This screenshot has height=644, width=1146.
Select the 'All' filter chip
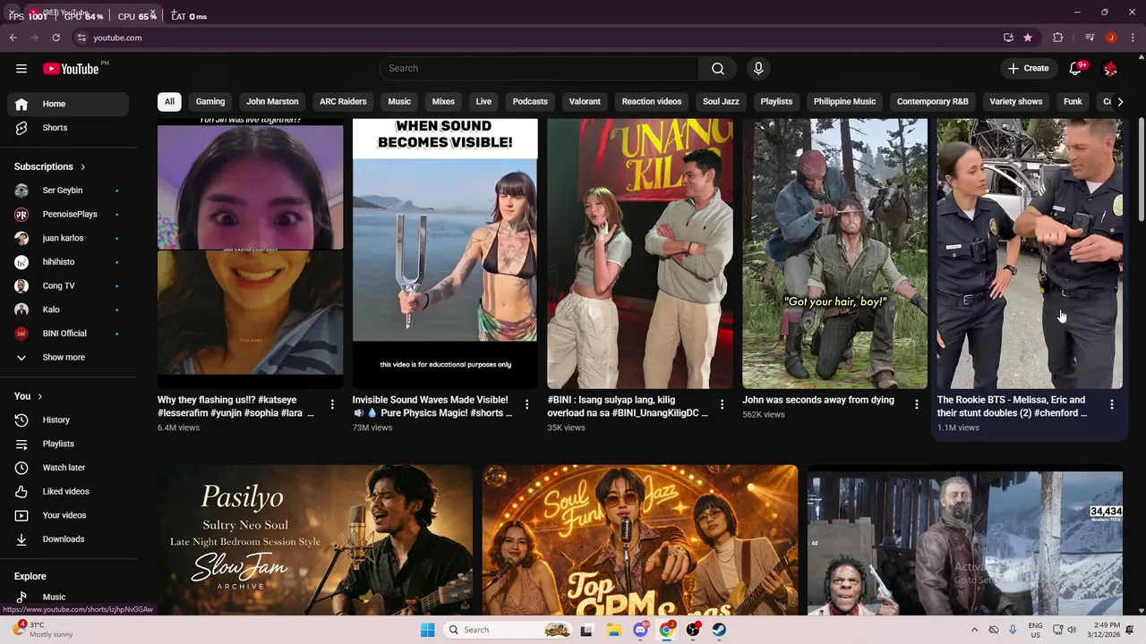[169, 102]
